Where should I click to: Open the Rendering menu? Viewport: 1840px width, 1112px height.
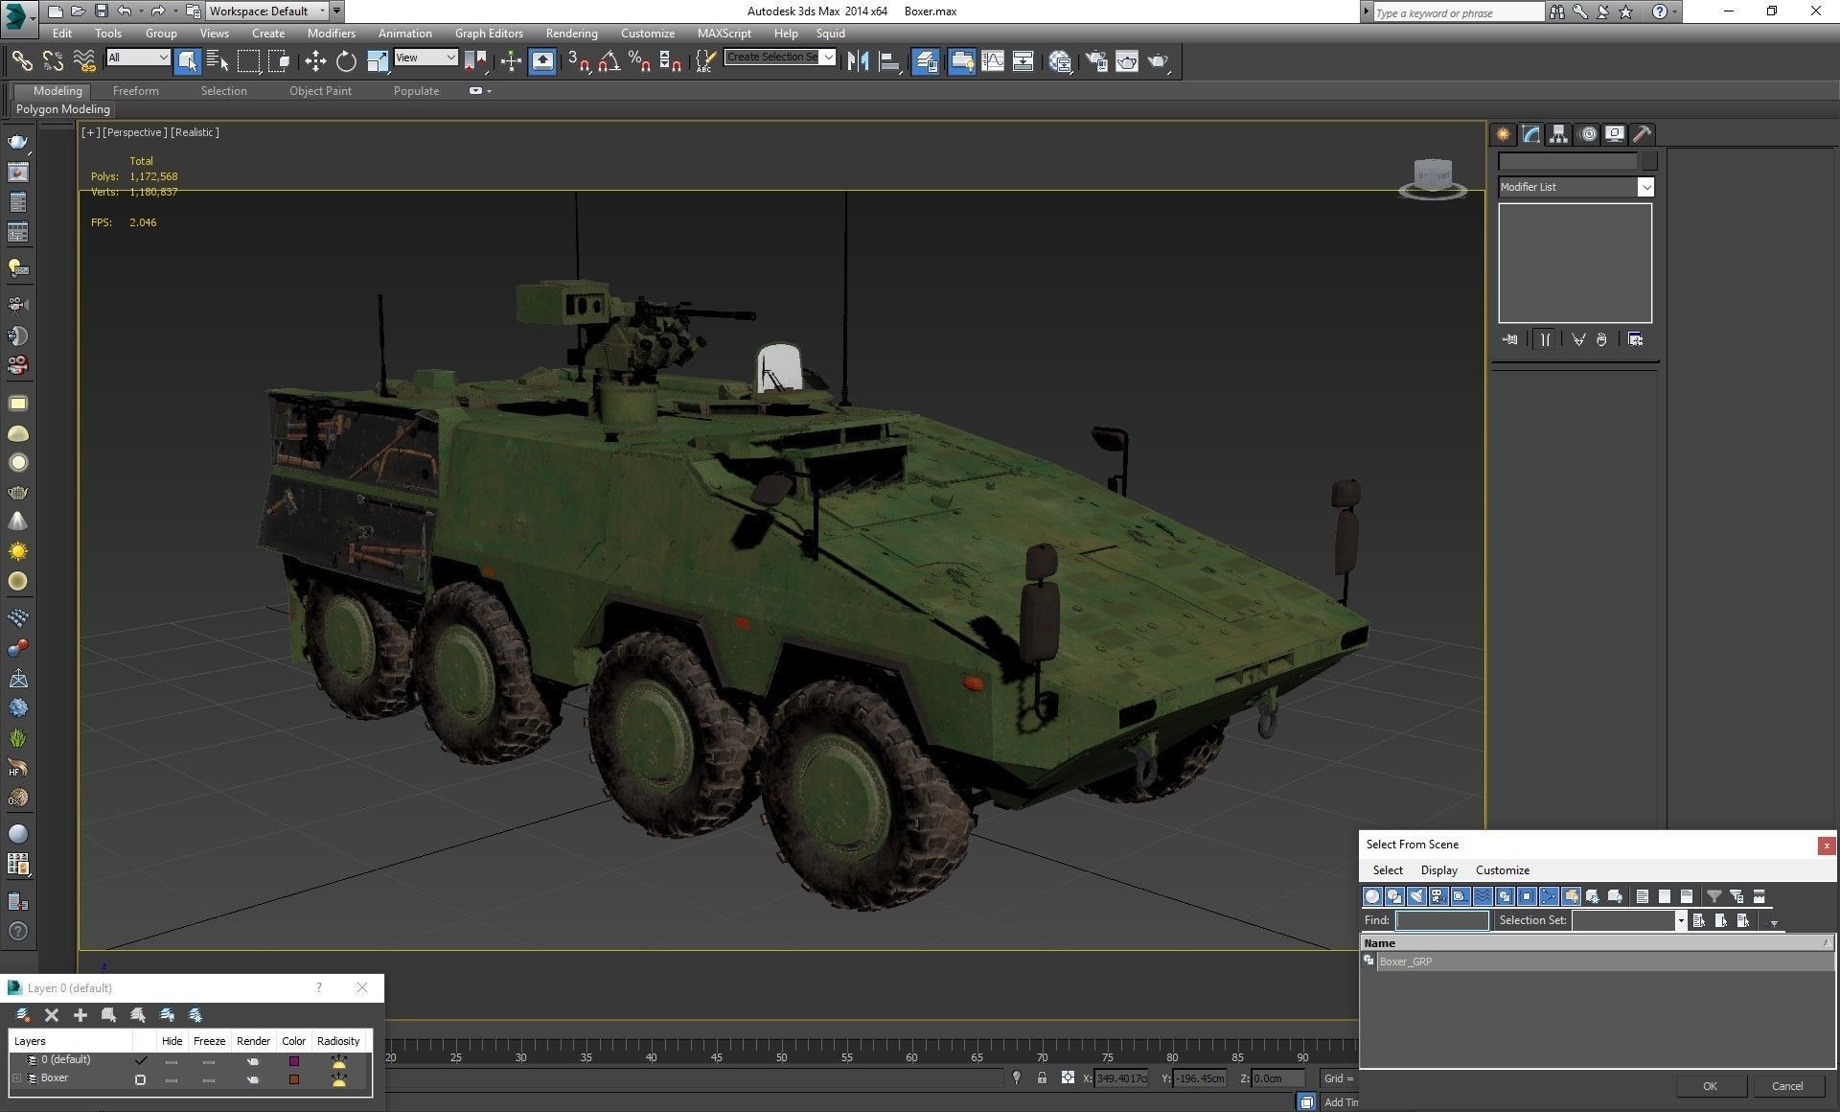pos(571,33)
